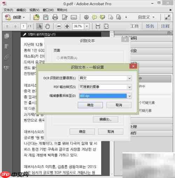175x178 pixels.
Task: Click 取消 in the 一般设置 dialog
Action: tap(119, 105)
